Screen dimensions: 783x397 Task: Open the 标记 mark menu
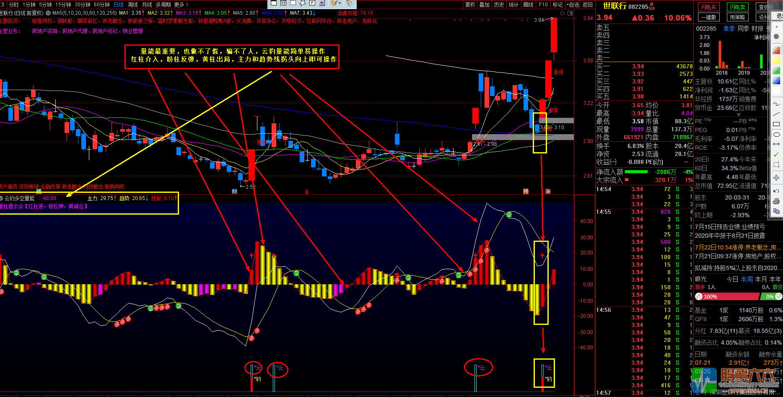tap(557, 5)
